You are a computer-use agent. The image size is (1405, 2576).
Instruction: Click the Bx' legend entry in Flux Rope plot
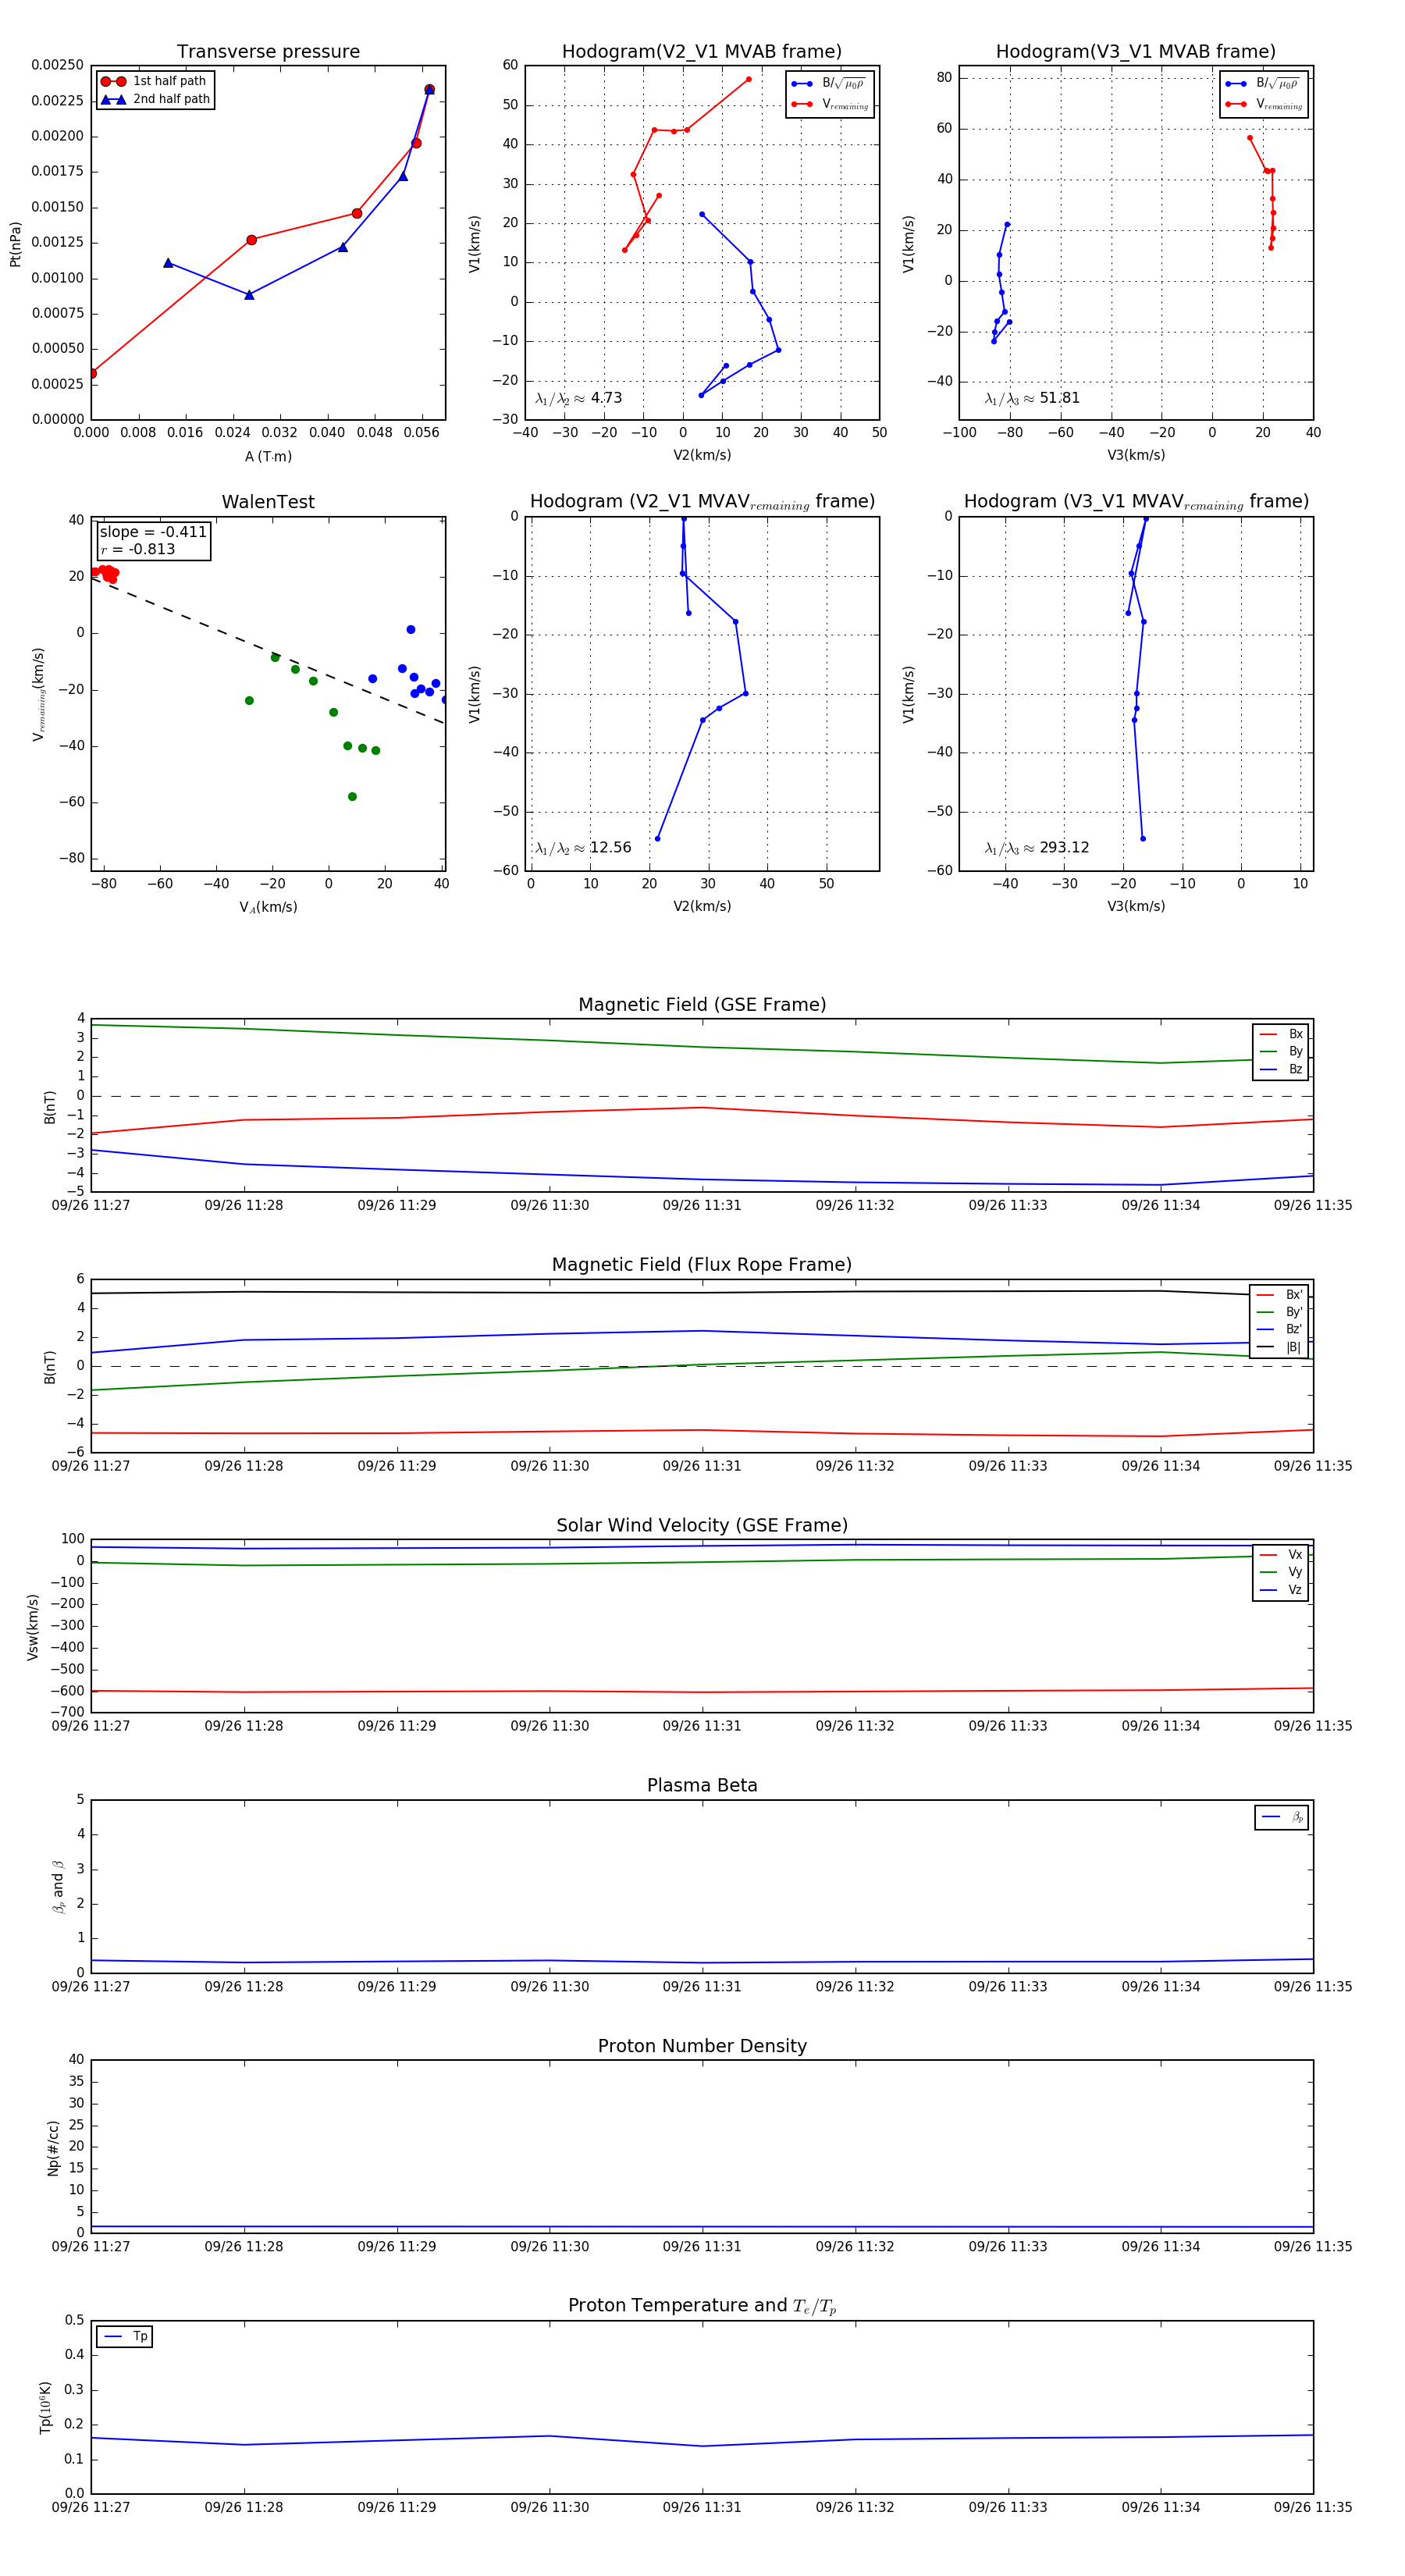tap(1280, 1295)
